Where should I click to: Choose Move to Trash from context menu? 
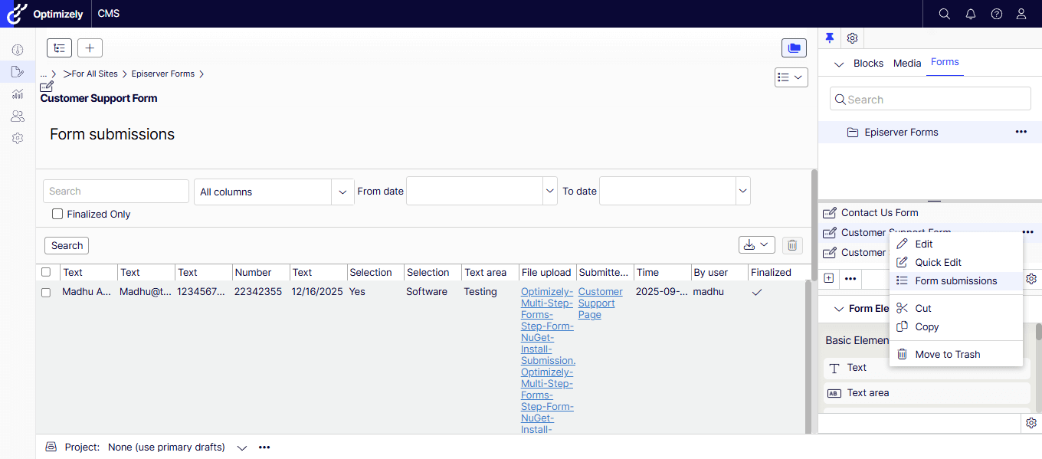[947, 354]
